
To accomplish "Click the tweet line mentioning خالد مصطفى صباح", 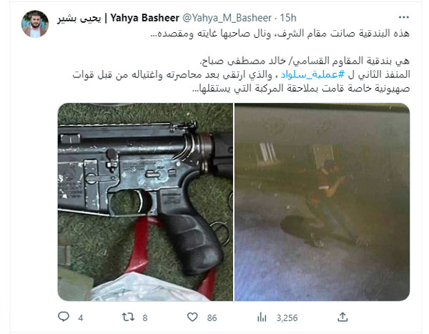I will tap(305, 61).
